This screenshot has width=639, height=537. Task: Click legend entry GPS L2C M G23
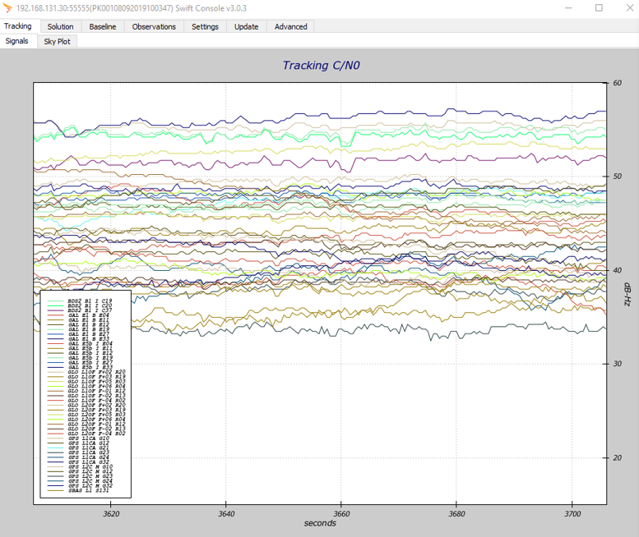(x=80, y=476)
